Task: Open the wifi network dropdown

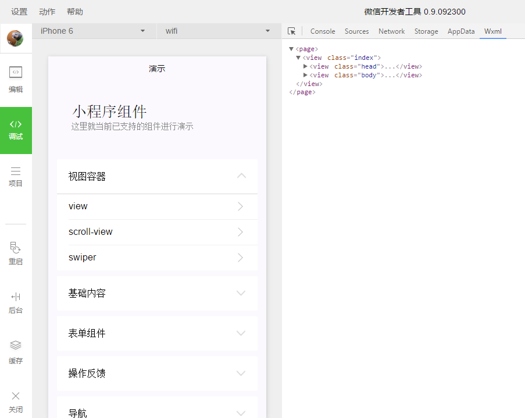Action: (219, 31)
